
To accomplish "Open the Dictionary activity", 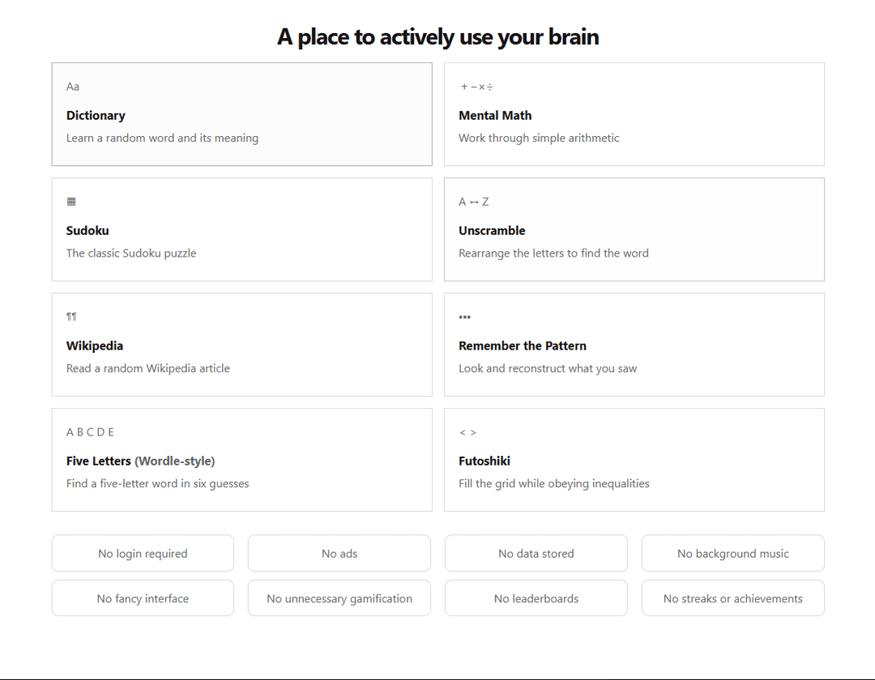I will (242, 114).
